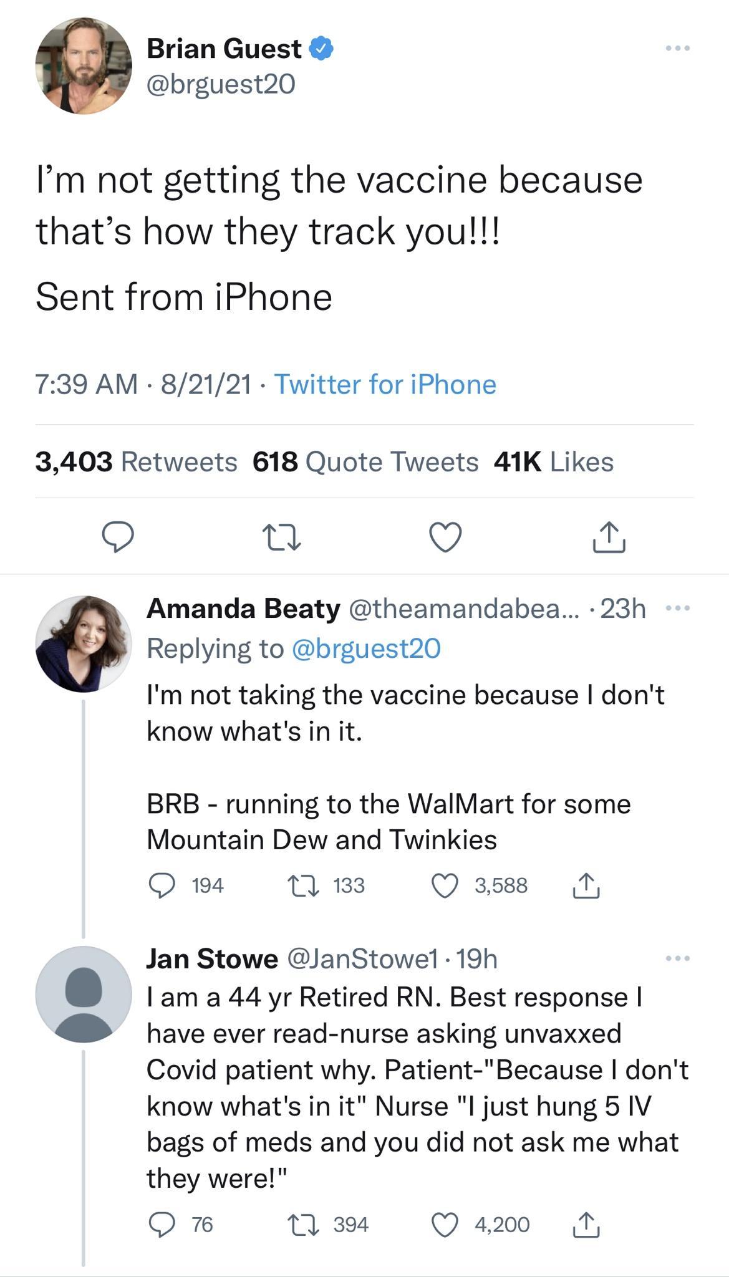View the 3,403 Retweets list

(136, 462)
